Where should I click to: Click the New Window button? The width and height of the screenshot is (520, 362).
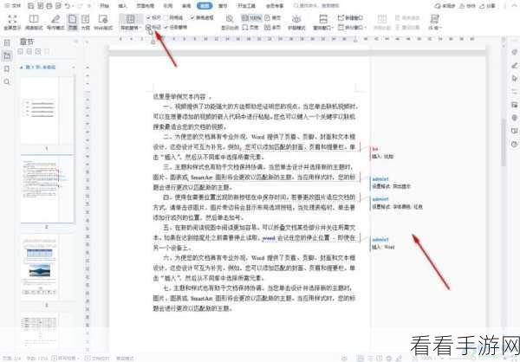point(350,17)
